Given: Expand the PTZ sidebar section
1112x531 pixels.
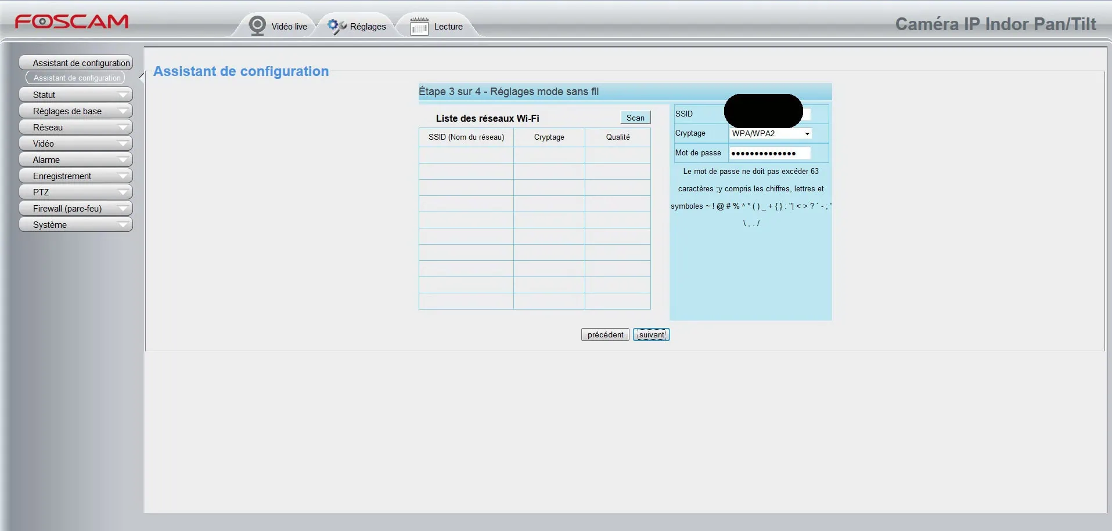Looking at the screenshot, I should (x=75, y=192).
